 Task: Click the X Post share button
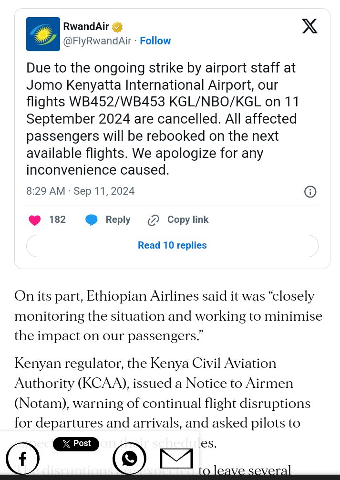pos(76,444)
